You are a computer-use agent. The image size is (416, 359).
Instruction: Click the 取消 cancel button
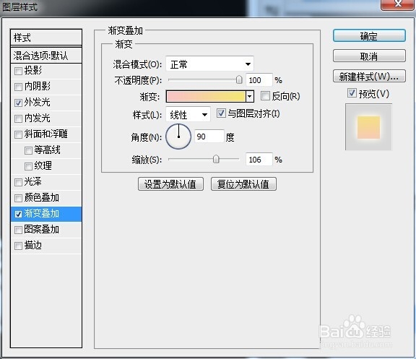click(369, 56)
